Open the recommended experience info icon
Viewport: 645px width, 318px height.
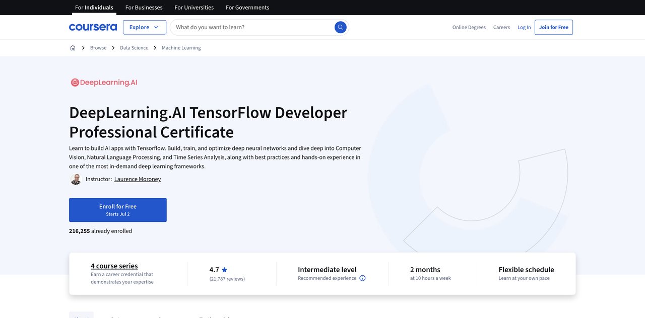362,278
